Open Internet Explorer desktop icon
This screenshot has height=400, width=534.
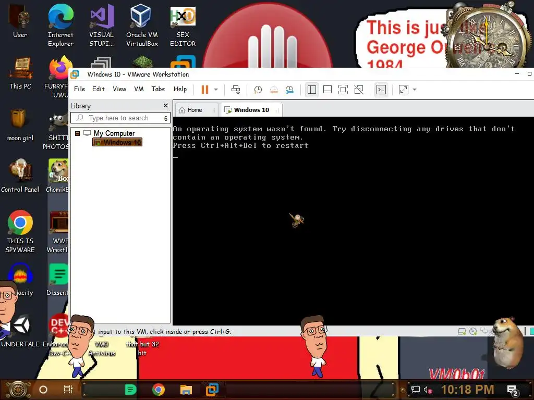[60, 25]
